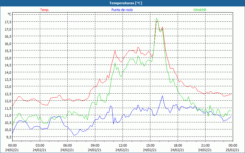
Task: Click the 18:00 time axis label
Action: coord(178,146)
